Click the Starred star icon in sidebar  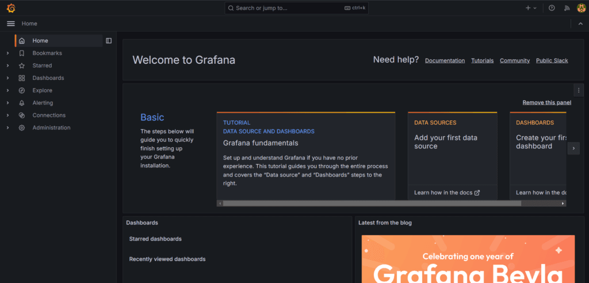tap(22, 66)
